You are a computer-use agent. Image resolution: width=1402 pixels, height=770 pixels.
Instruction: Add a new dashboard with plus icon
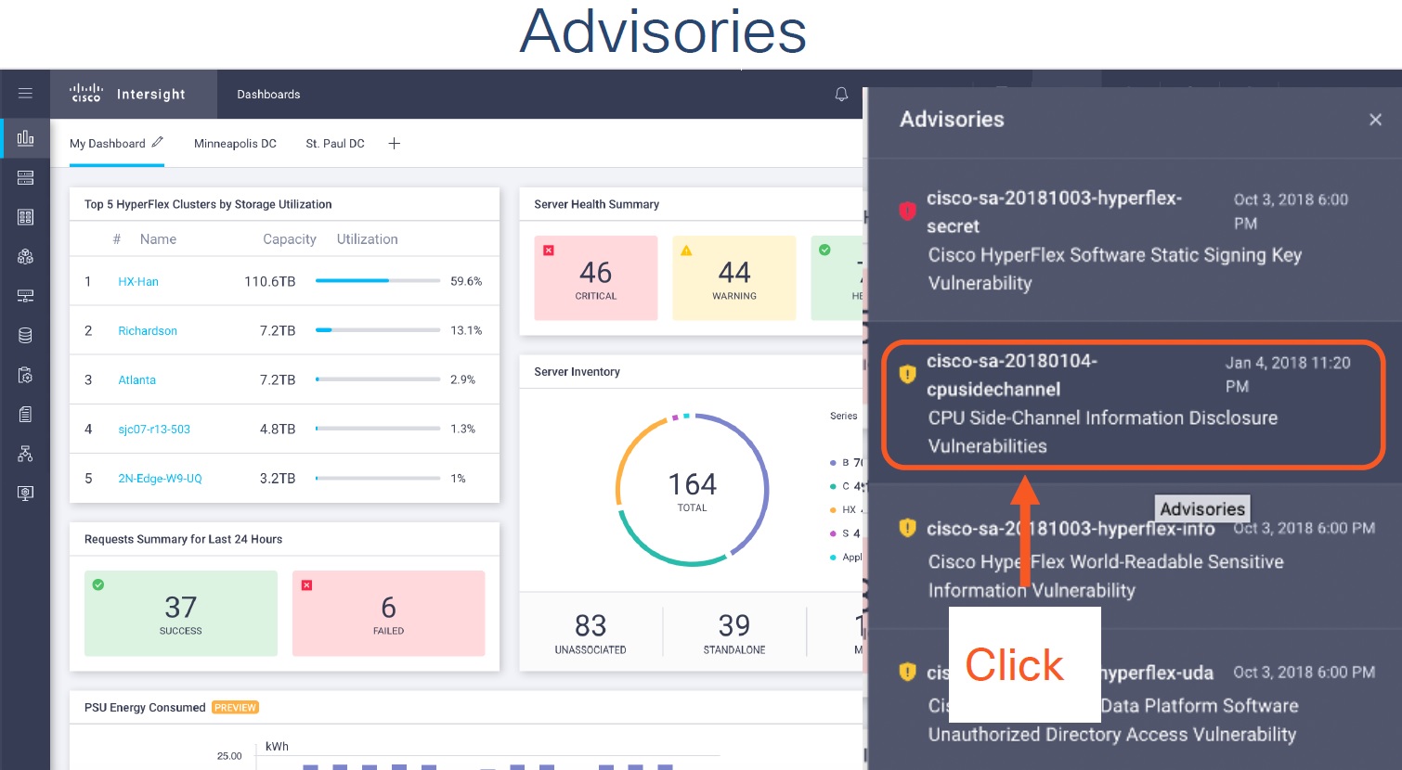394,143
